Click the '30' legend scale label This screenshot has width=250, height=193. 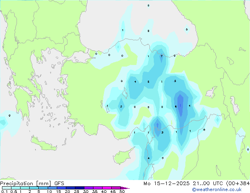coord(86,191)
